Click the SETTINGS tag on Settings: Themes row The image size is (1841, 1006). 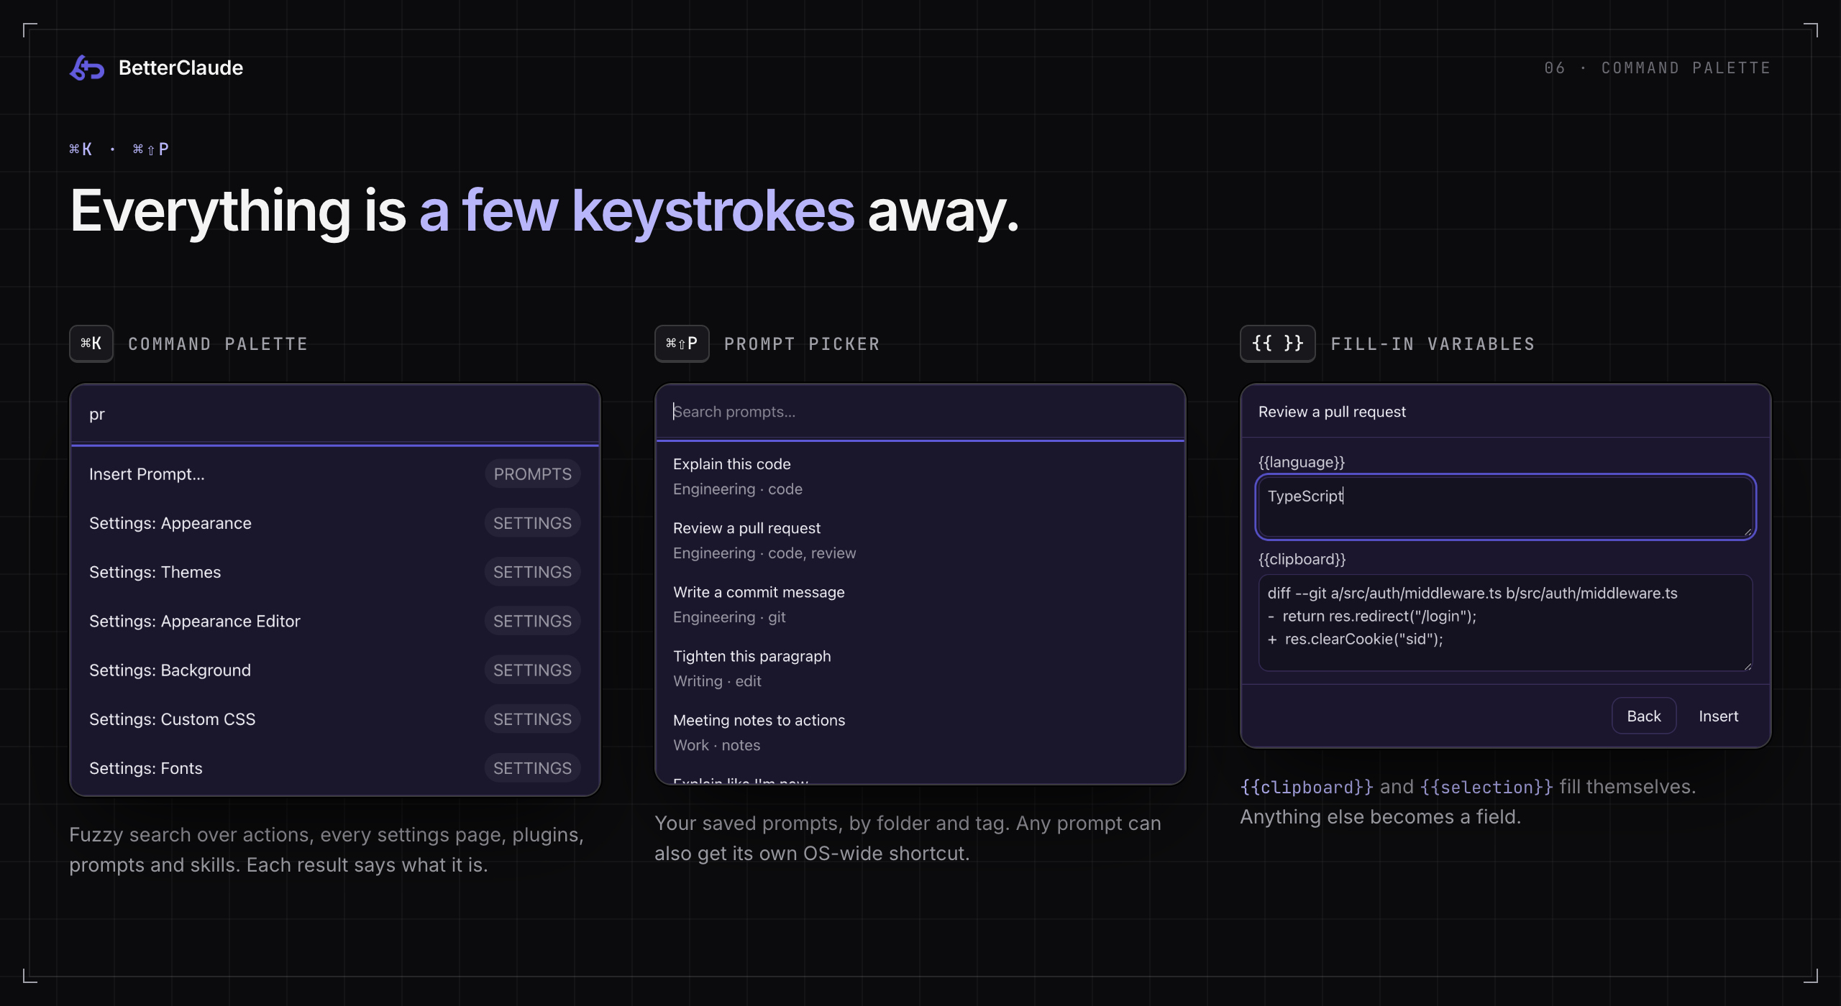point(532,572)
